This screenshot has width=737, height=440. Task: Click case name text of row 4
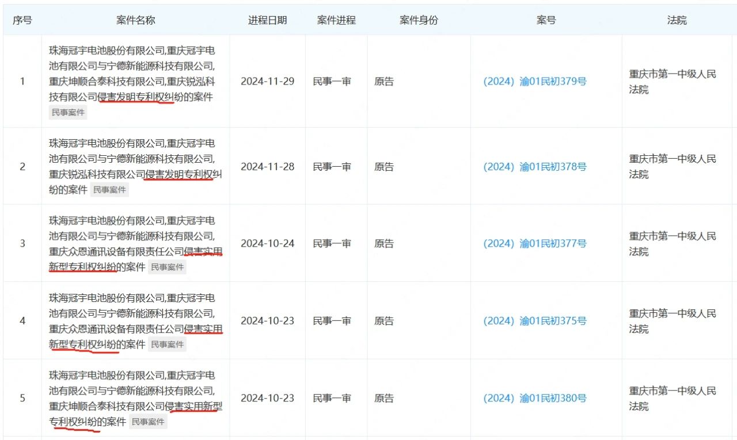coord(136,321)
